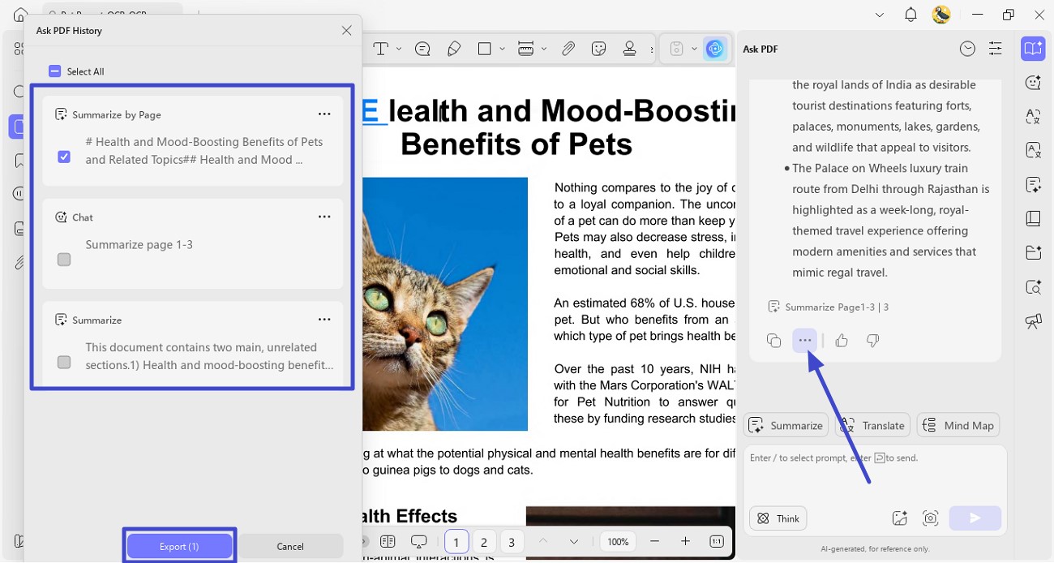The image size is (1054, 563).
Task: Open options for Summarize by Page entry
Action: (324, 114)
